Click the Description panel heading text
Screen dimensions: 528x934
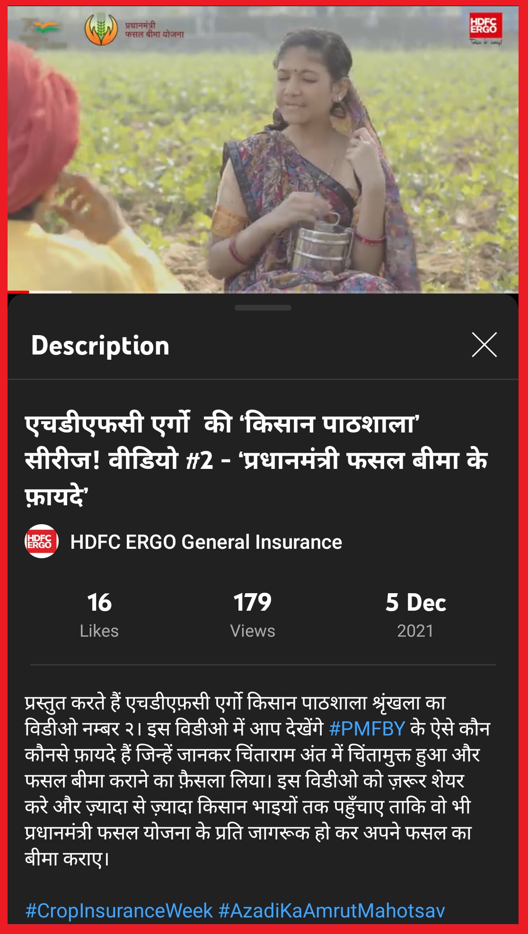(x=100, y=346)
